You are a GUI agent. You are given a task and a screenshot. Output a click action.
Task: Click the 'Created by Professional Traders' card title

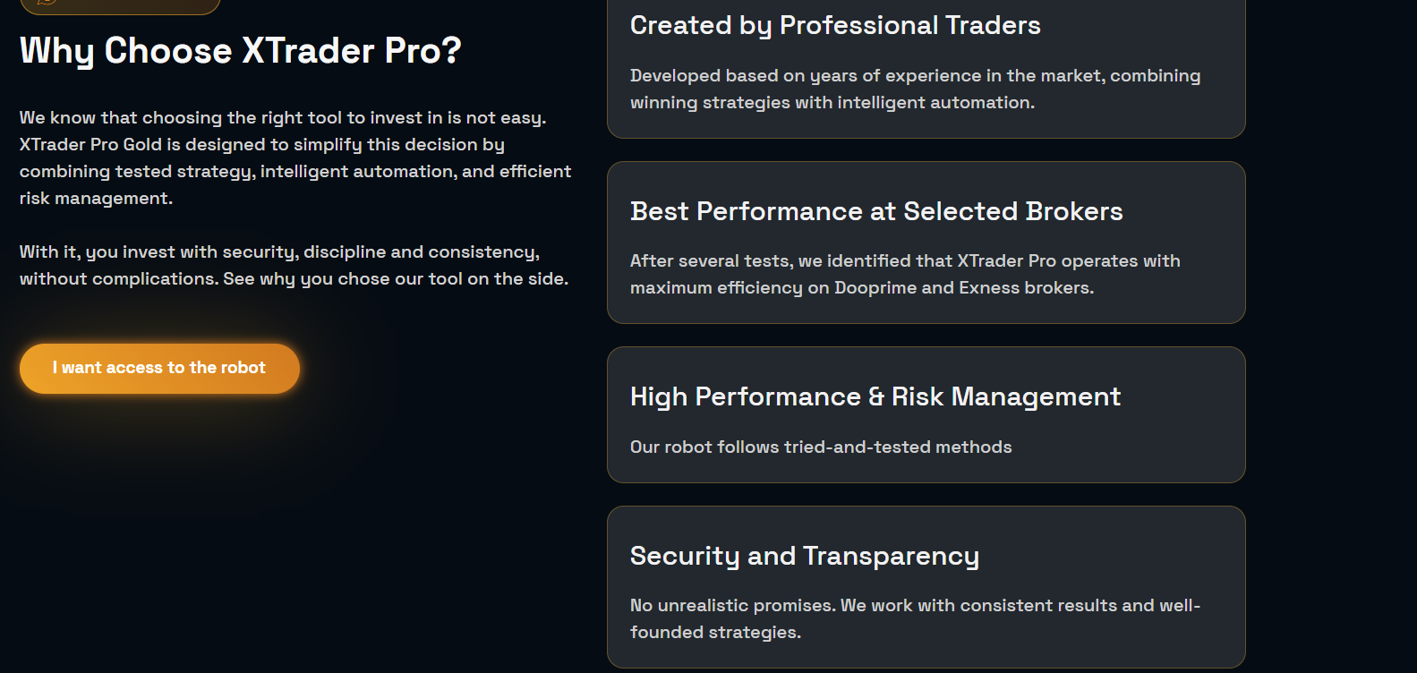pos(834,26)
